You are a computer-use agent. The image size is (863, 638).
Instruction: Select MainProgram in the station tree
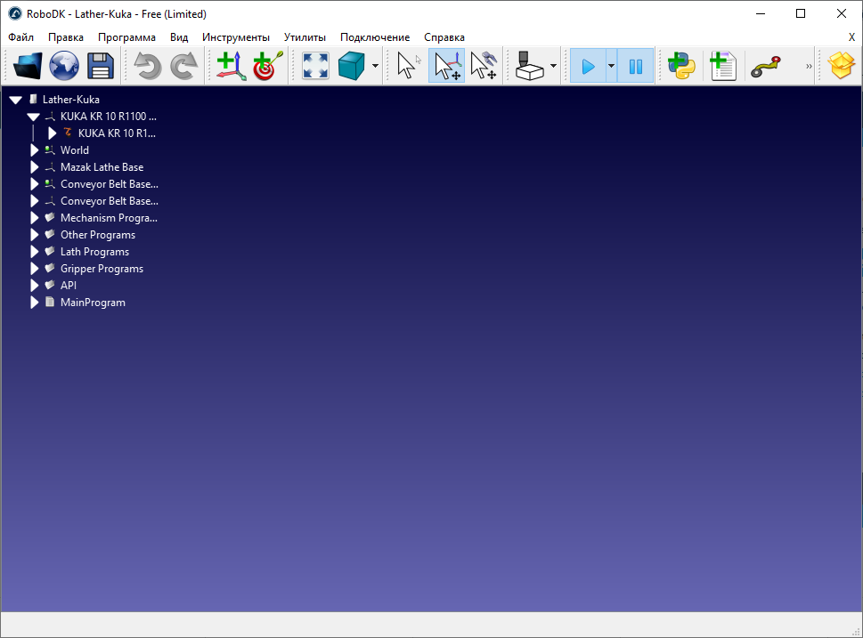tap(93, 303)
